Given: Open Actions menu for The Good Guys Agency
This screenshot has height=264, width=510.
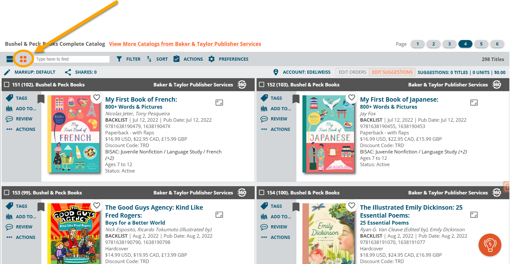Looking at the screenshot, I should click(x=21, y=237).
